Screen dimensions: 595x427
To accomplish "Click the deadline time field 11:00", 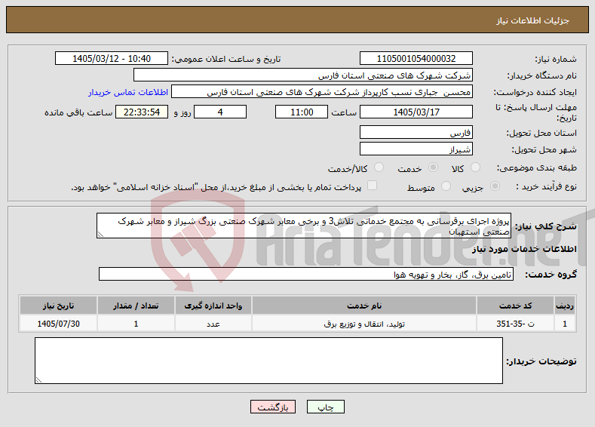I will [302, 112].
